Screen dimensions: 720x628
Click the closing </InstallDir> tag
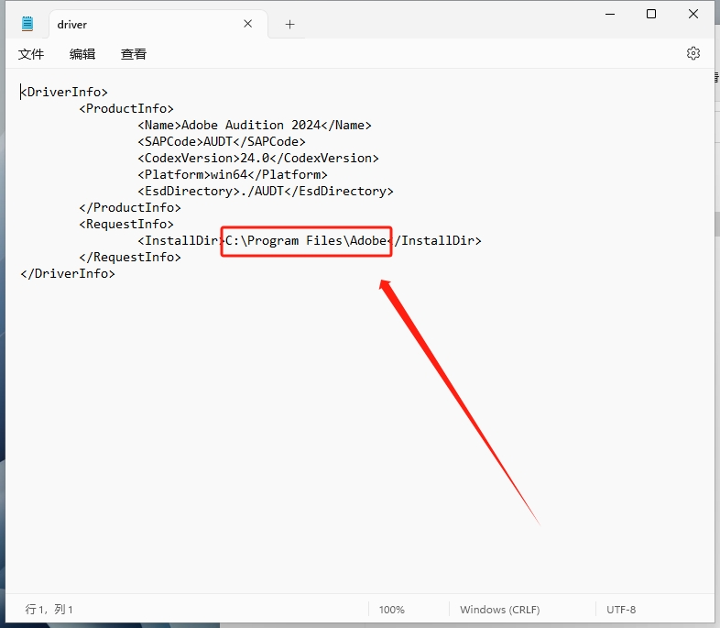[434, 241]
